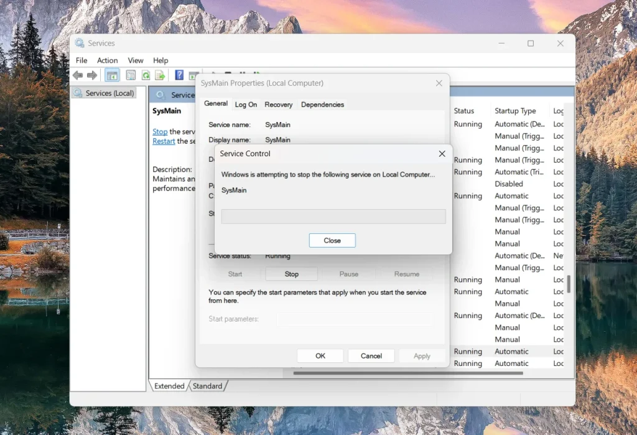Sort by the Status column header
The width and height of the screenshot is (637, 435).
464,111
